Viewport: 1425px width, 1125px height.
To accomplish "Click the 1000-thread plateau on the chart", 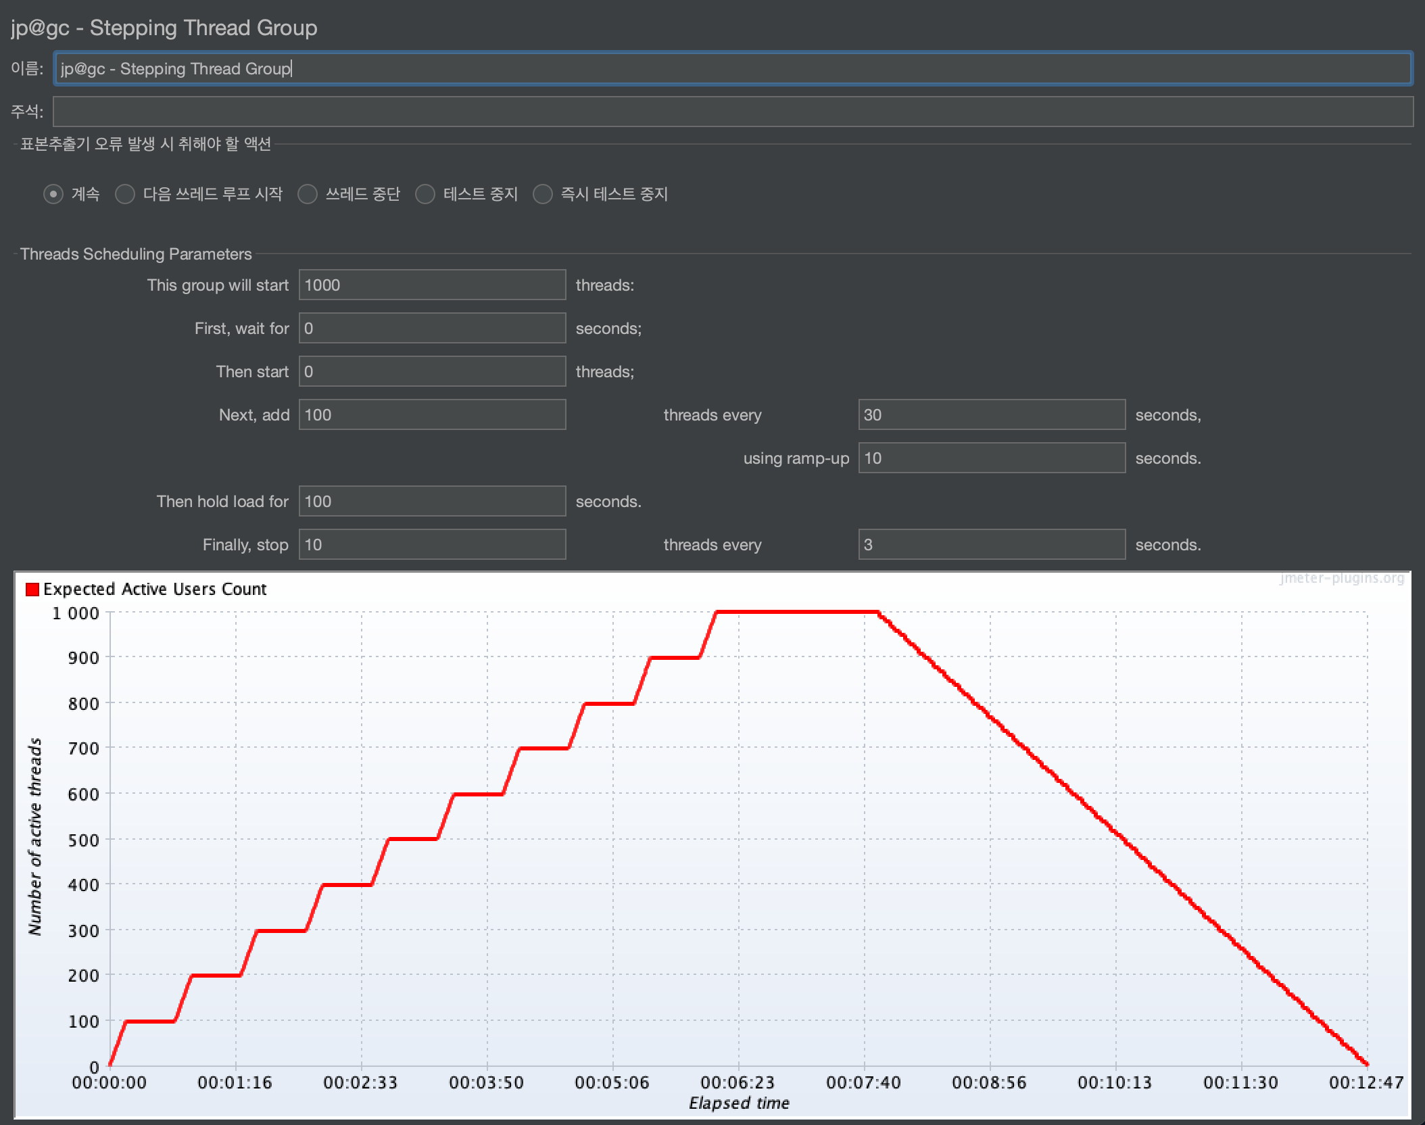I will tap(796, 613).
